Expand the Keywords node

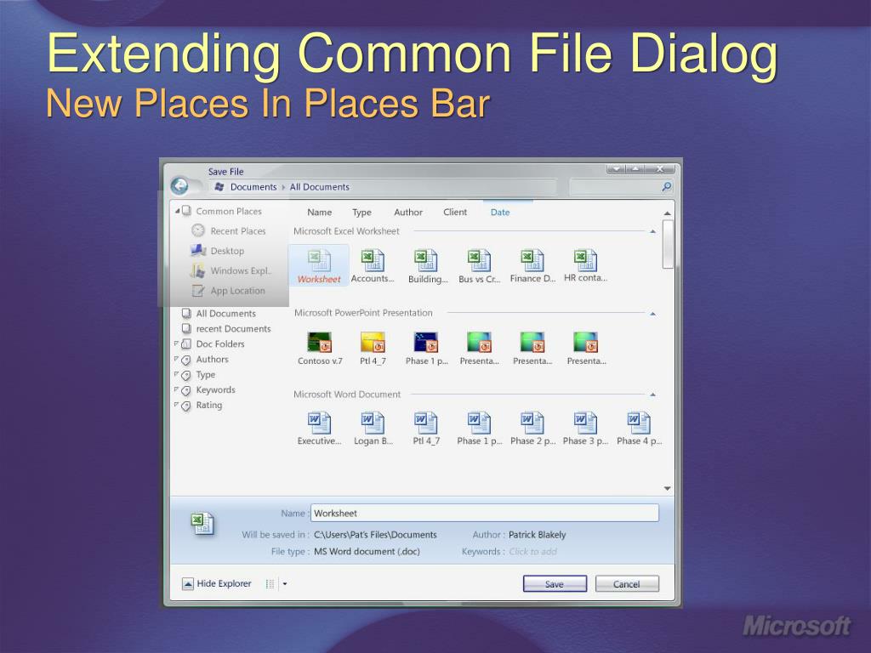[x=177, y=389]
